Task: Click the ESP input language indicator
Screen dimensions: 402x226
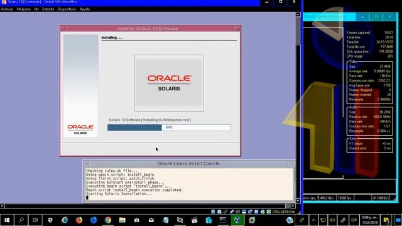Action: point(354,220)
